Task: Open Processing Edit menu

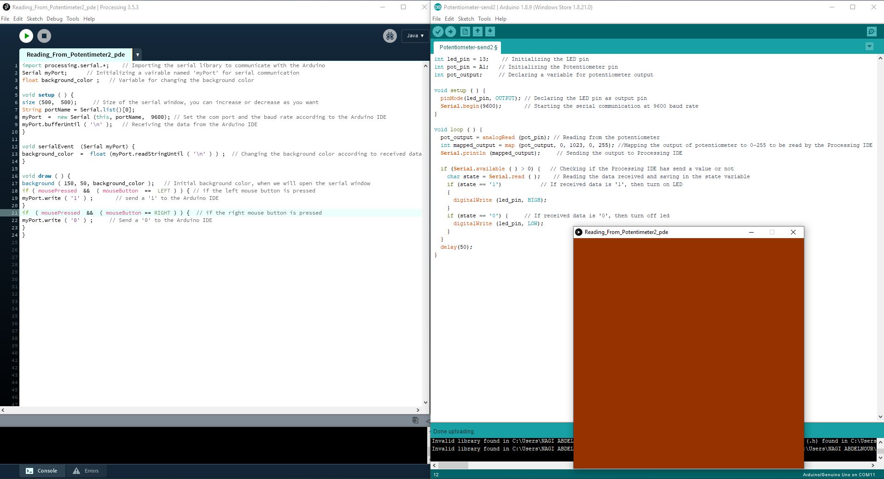Action: point(18,19)
